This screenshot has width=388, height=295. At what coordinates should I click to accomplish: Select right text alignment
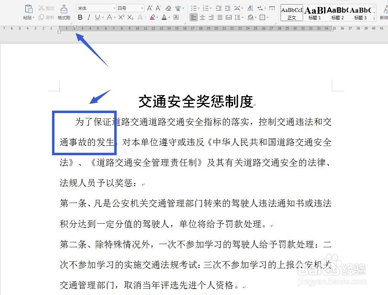click(211, 17)
